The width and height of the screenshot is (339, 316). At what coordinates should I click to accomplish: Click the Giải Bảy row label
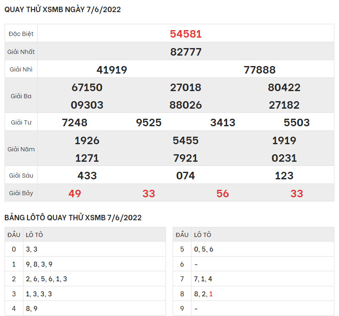coord(21,194)
